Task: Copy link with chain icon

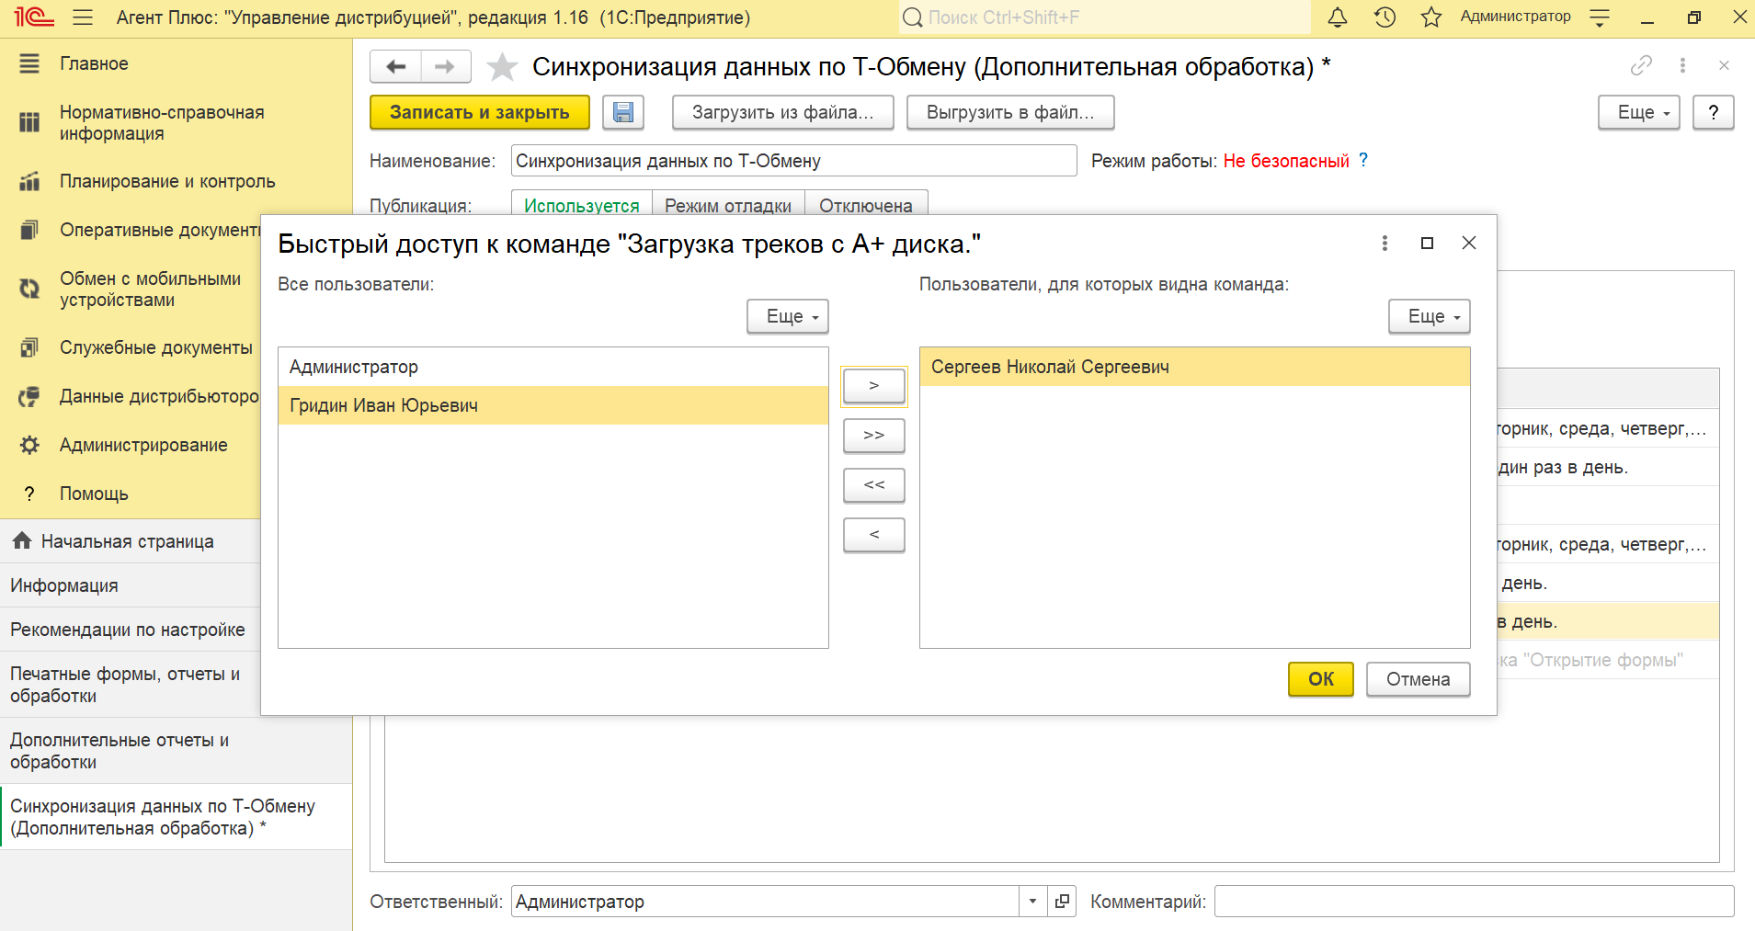Action: [x=1641, y=65]
